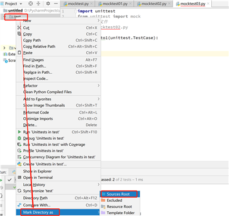The width and height of the screenshot is (229, 216).
Task: Choose Optimize Imports
Action: [58, 118]
